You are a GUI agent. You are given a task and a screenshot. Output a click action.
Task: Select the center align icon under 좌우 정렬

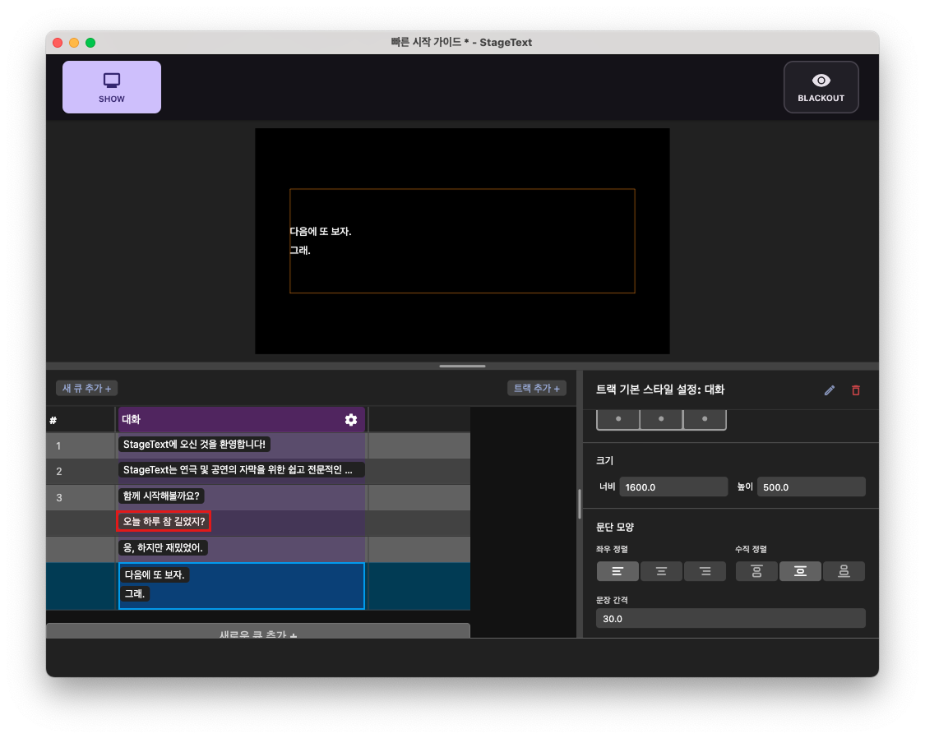tap(661, 571)
